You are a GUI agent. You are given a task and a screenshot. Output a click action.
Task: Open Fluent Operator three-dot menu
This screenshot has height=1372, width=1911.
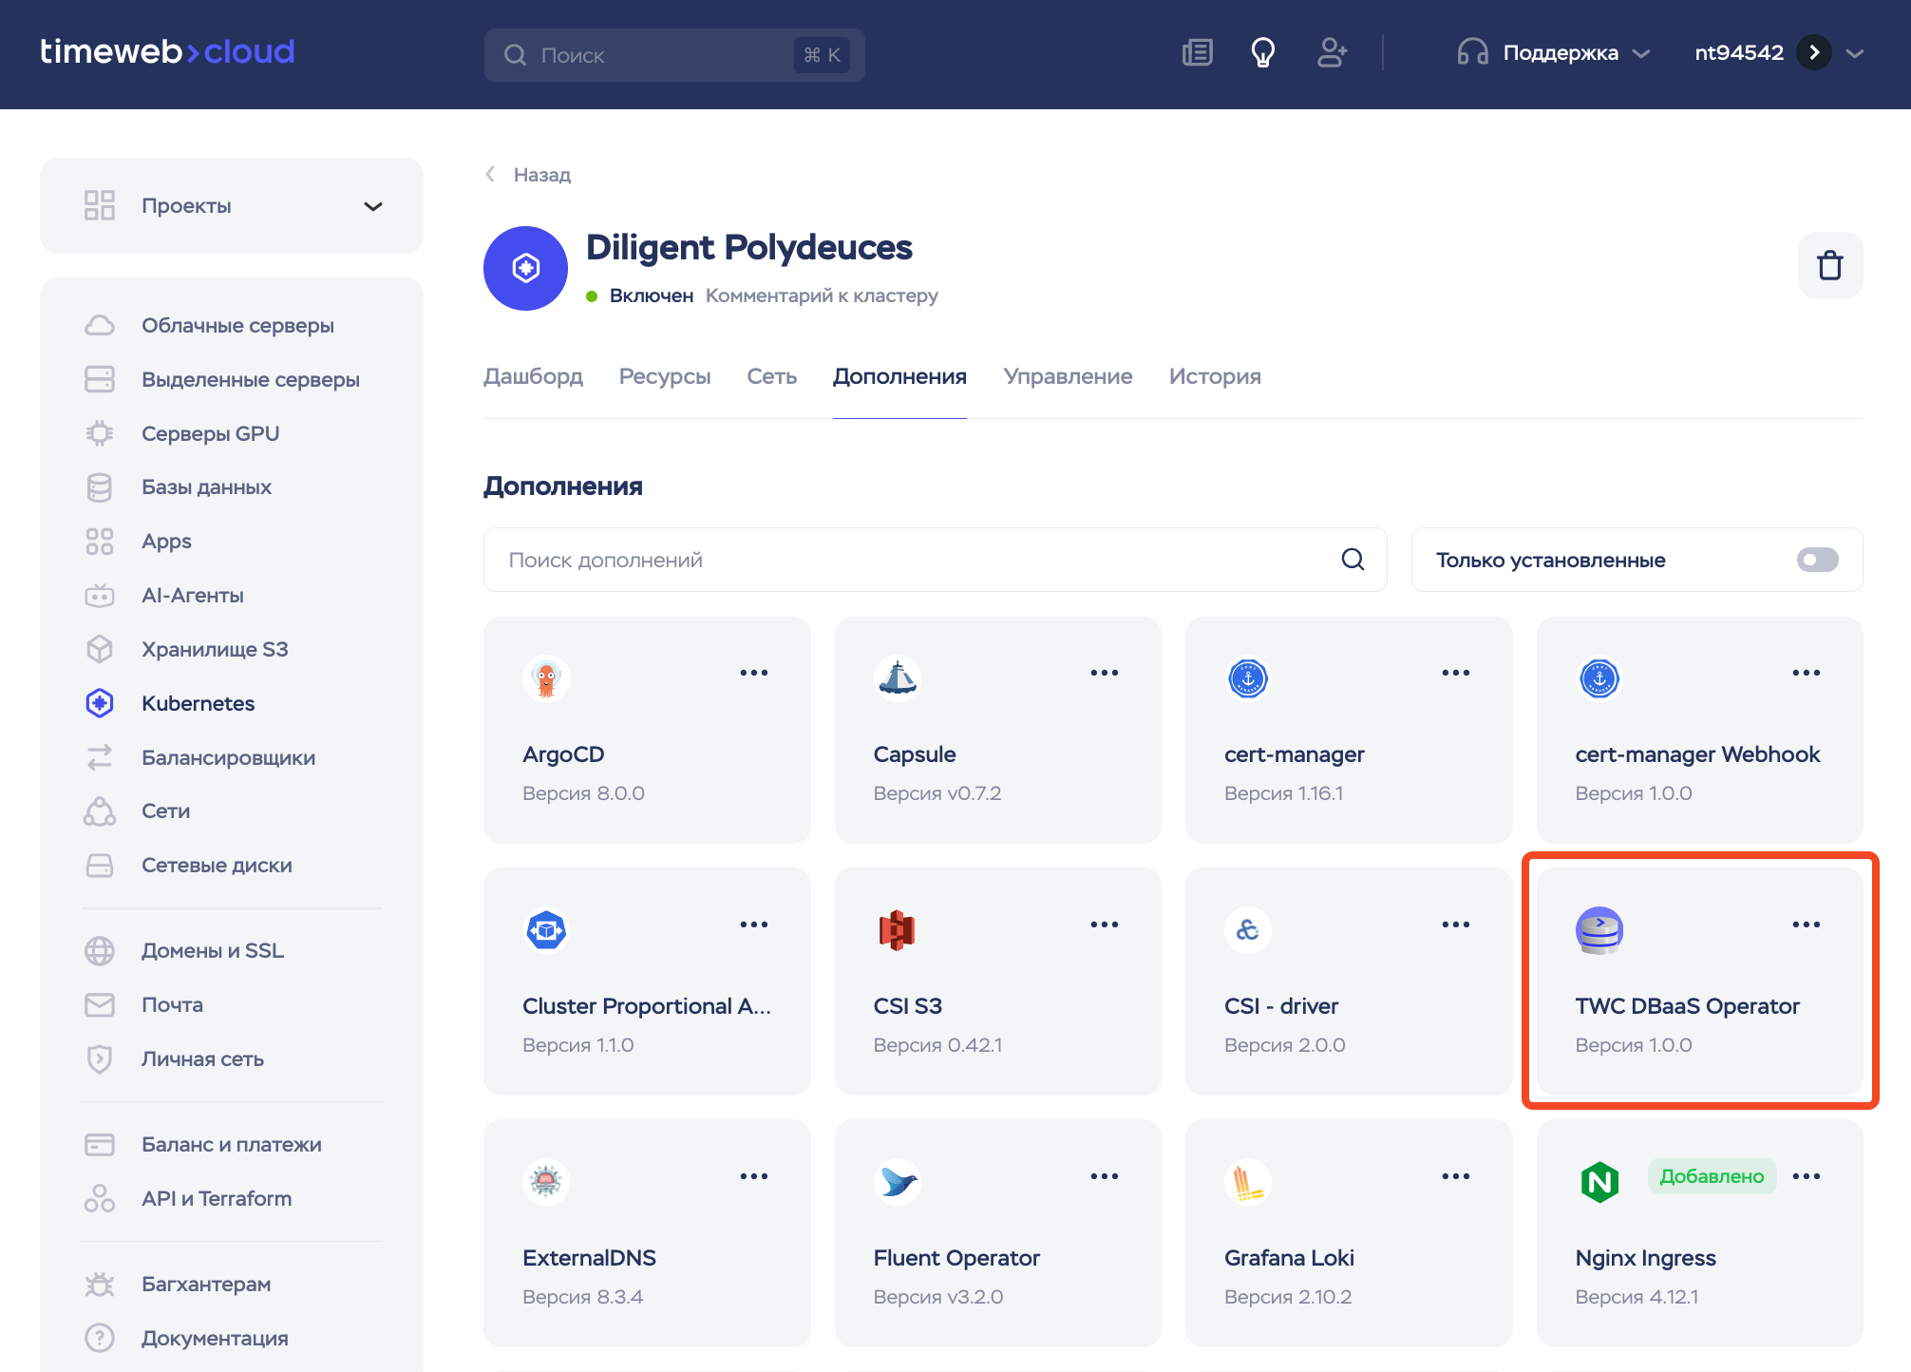pyautogui.click(x=1104, y=1176)
